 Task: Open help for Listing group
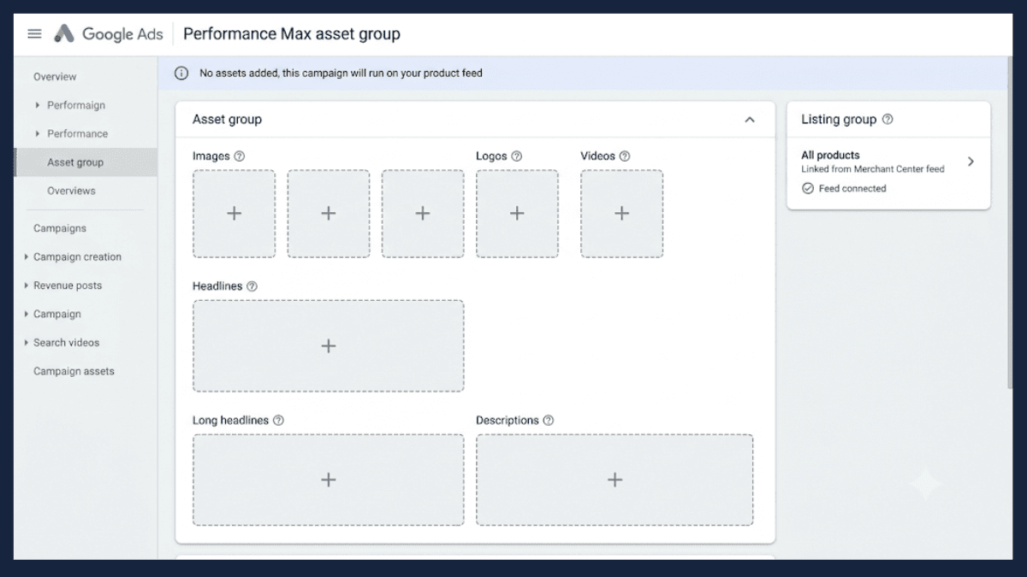[887, 120]
